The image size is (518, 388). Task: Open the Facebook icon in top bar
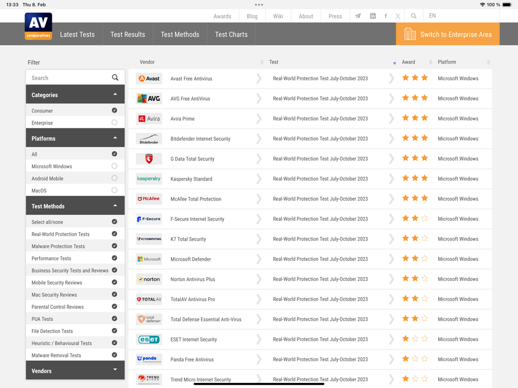point(385,16)
